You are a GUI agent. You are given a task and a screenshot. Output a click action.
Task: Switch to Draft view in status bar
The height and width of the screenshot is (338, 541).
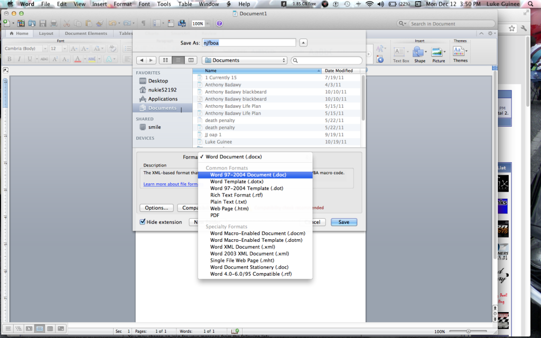(8, 328)
